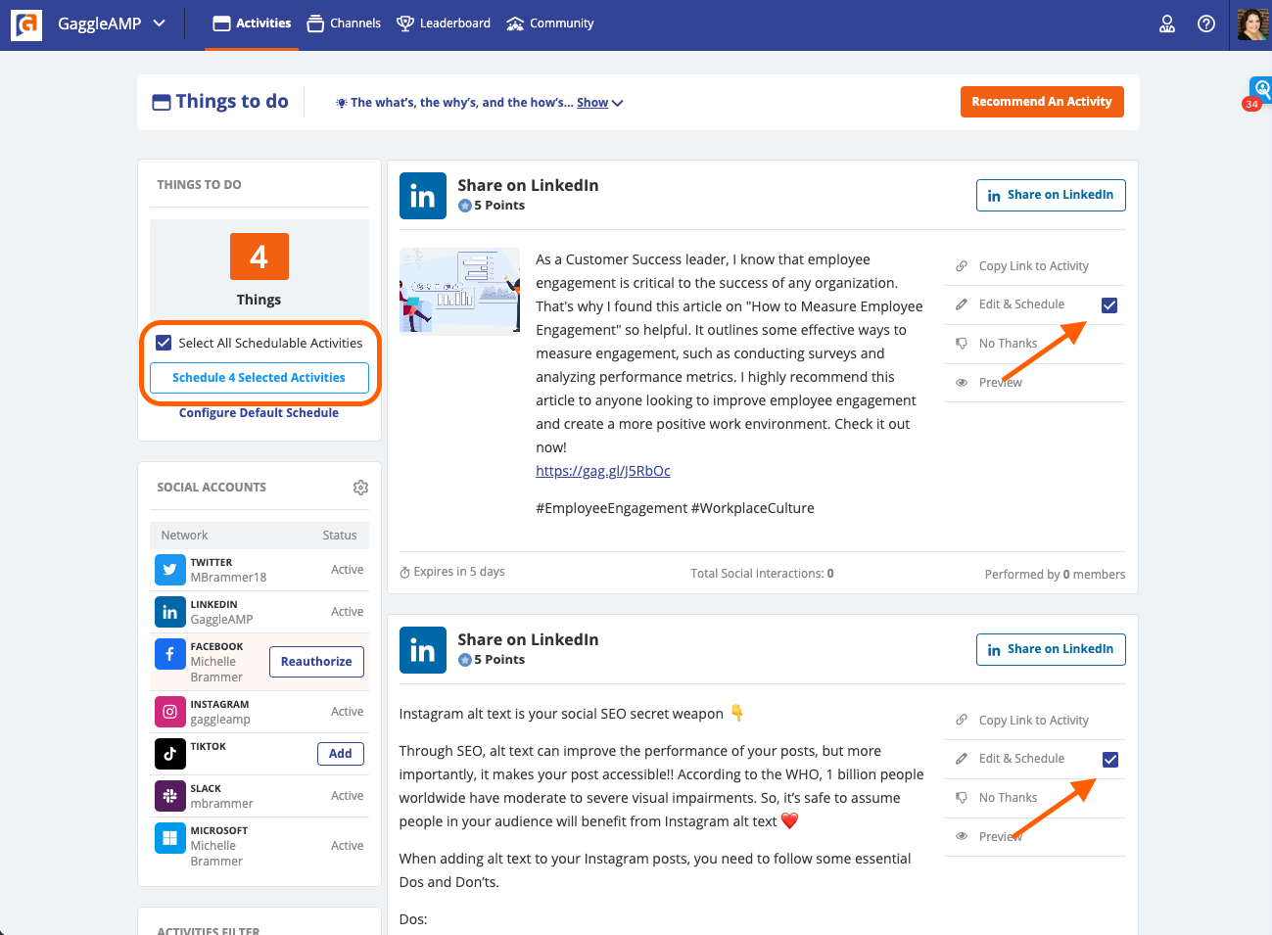Click the Facebook network icon
The width and height of the screenshot is (1272, 935).
point(170,654)
